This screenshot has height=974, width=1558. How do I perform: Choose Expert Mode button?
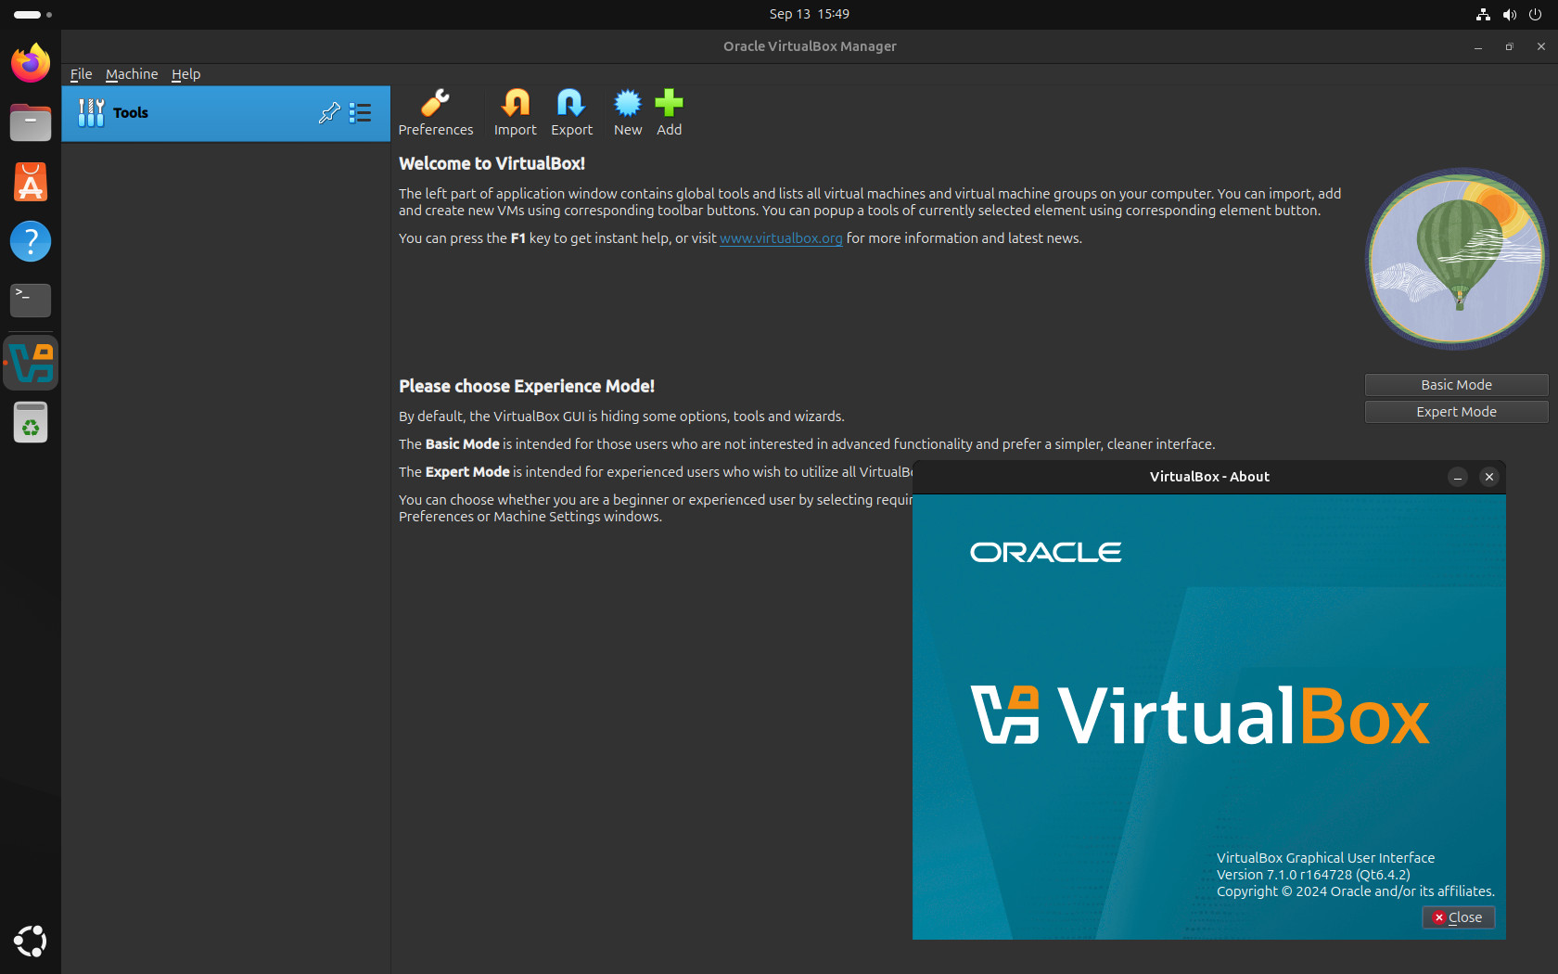(x=1456, y=412)
